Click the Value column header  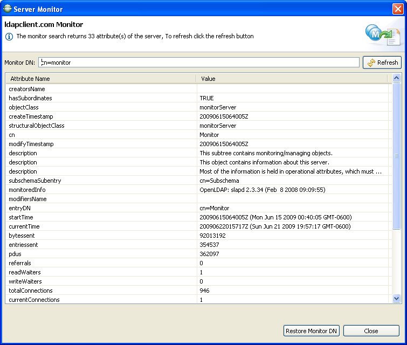[291, 79]
